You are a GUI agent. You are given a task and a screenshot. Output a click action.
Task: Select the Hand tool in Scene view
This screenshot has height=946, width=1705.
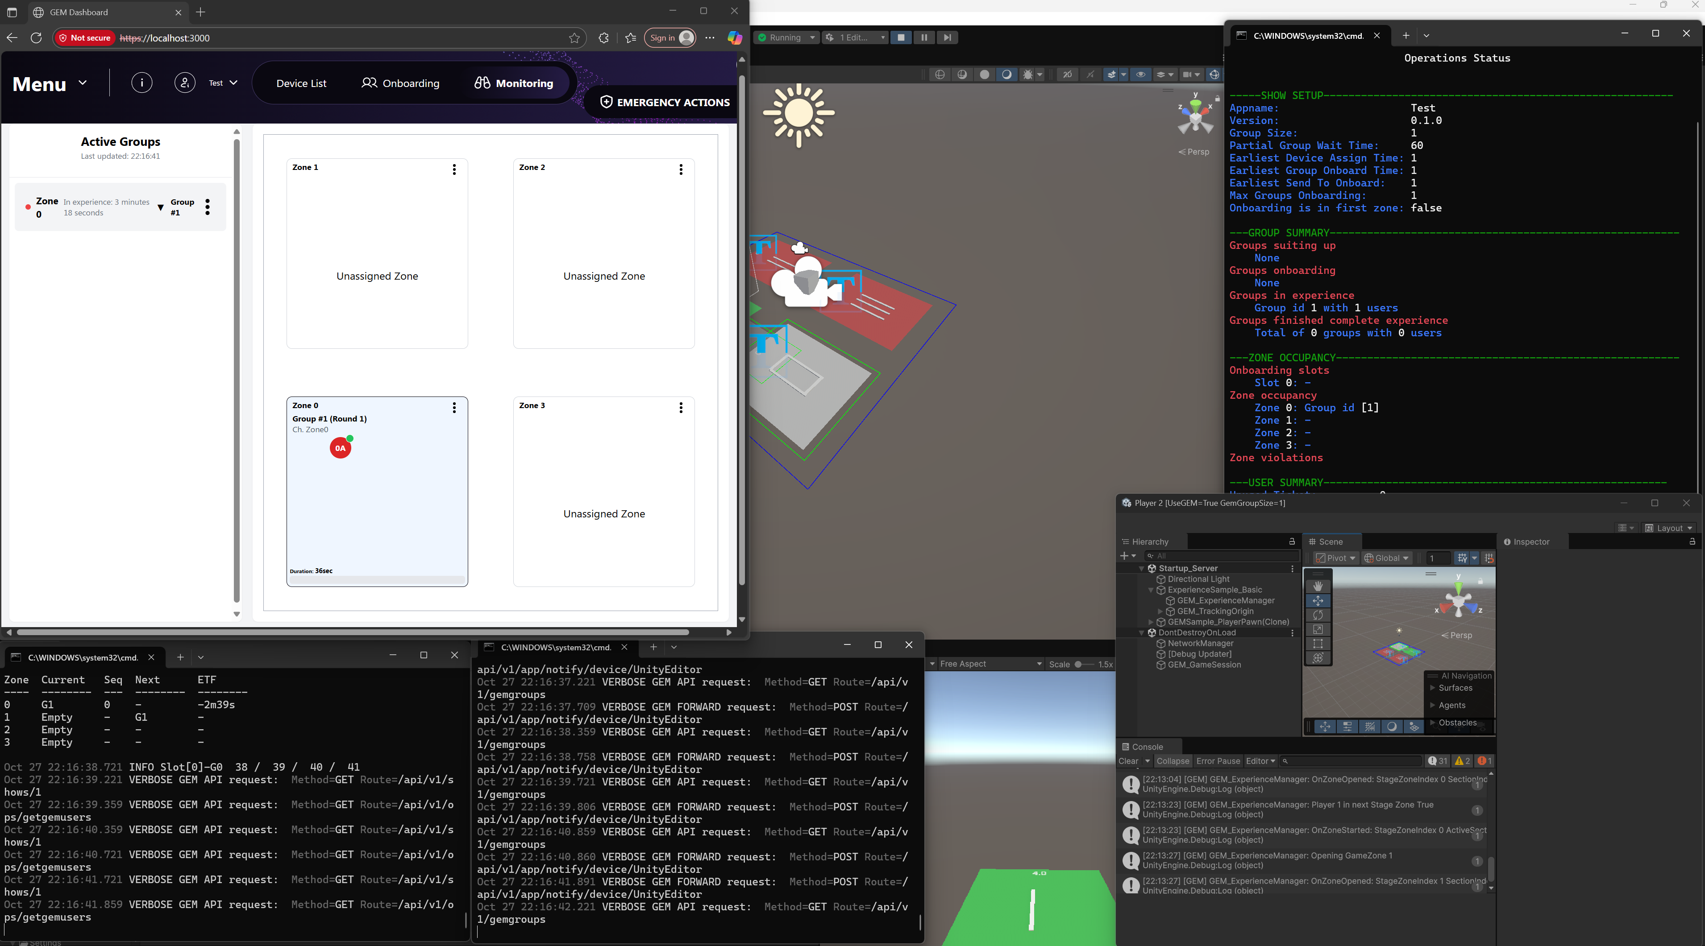(1318, 586)
